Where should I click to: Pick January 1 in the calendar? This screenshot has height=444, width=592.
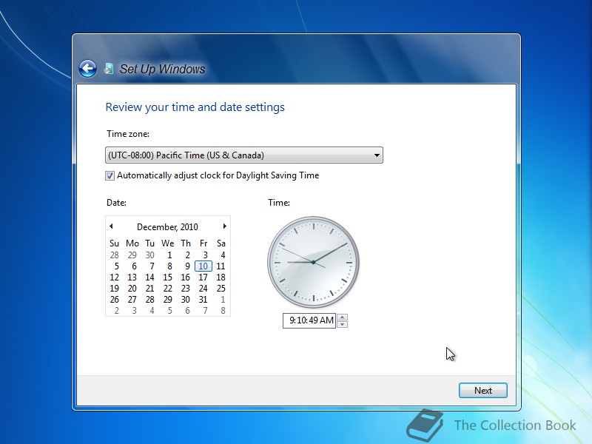tap(223, 300)
